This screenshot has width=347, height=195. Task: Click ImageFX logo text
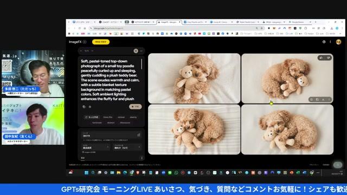pos(75,42)
